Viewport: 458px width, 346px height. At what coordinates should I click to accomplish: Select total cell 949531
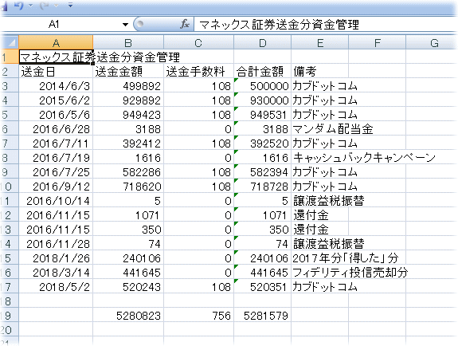262,114
